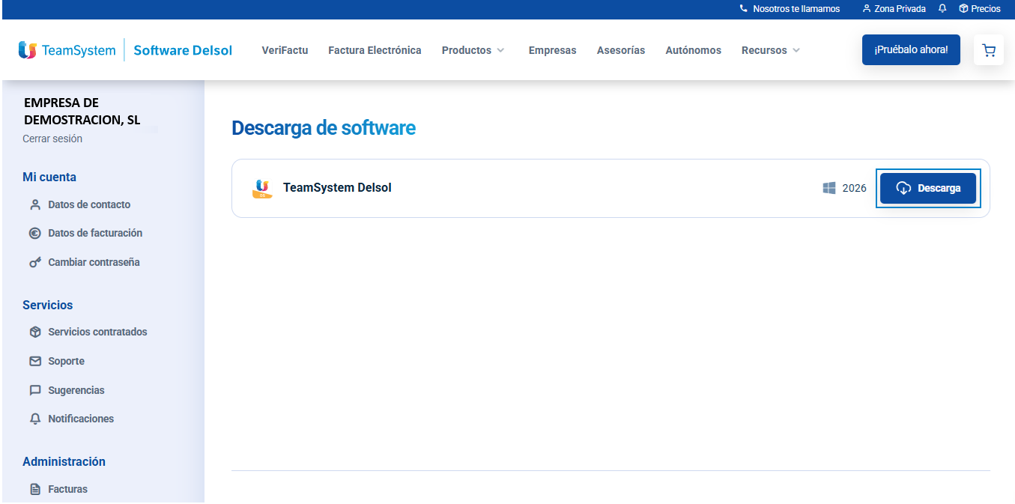Click the euro icon for Datos de facturación
Image resolution: width=1015 pixels, height=504 pixels.
coord(35,233)
